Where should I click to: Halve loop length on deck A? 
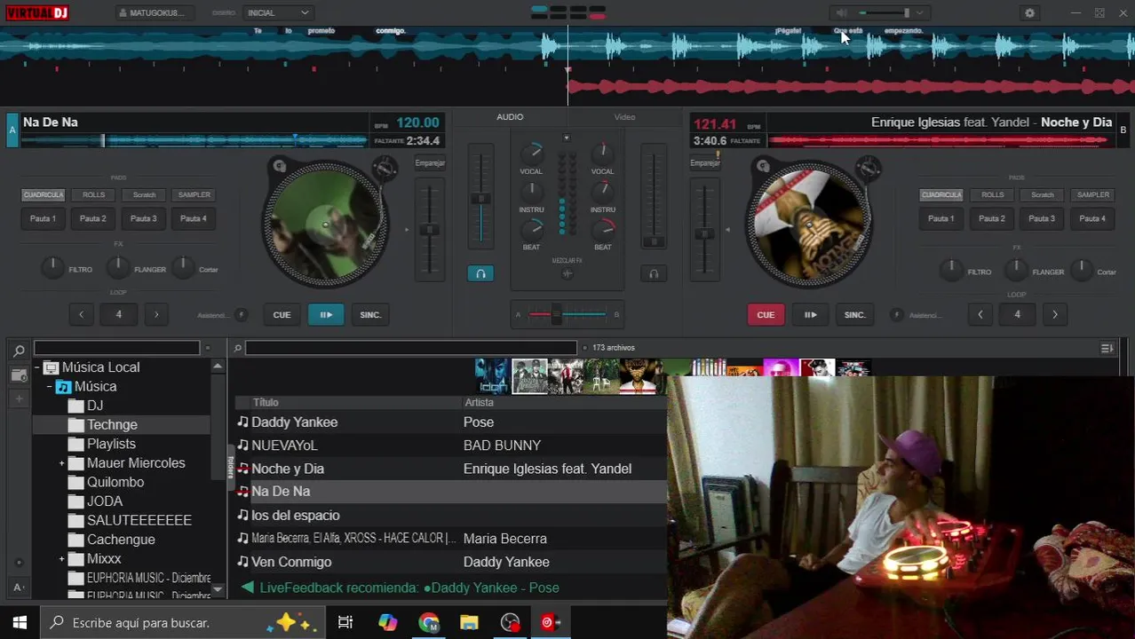(x=81, y=314)
